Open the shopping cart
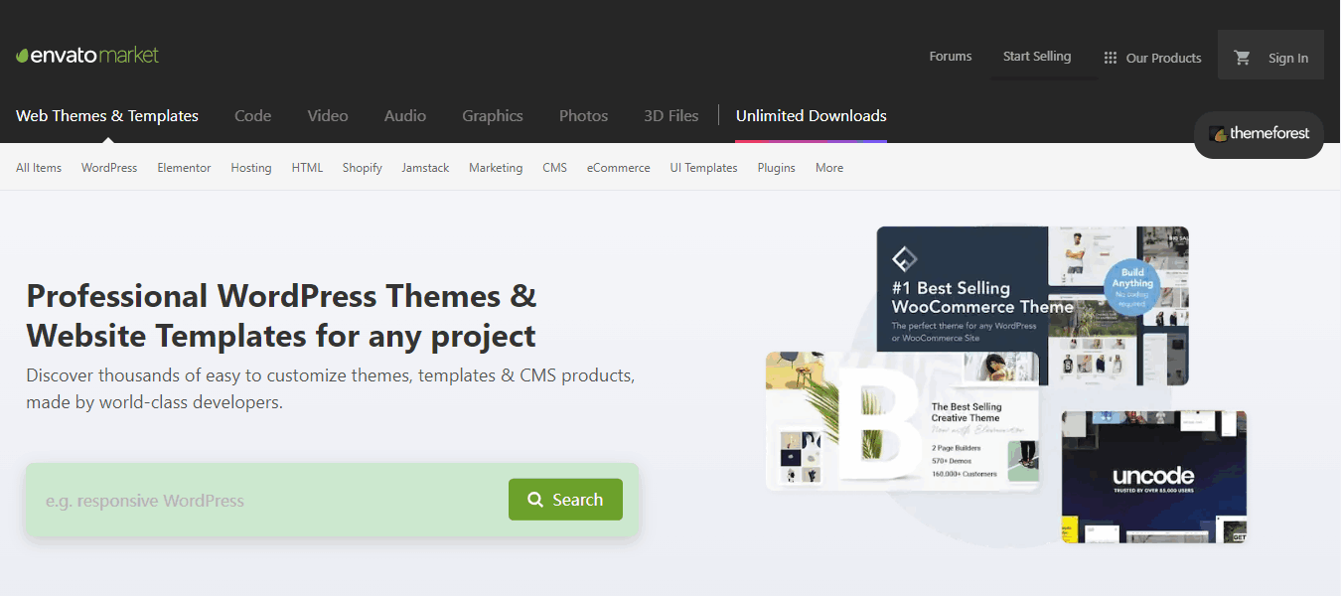Viewport: 1341px width, 596px height. (x=1243, y=58)
